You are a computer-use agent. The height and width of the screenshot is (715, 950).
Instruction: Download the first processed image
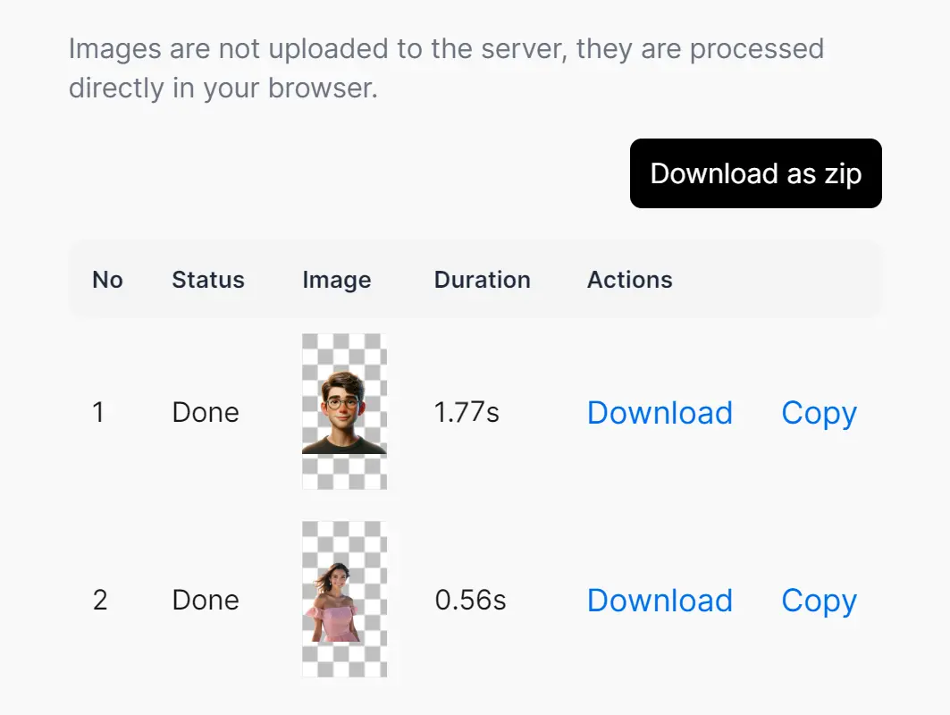tap(660, 413)
